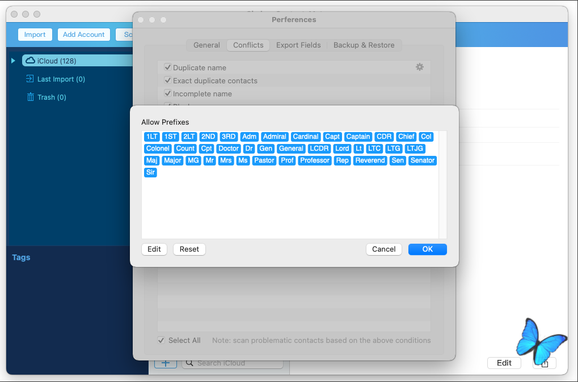Toggle the Duplicate name checkbox
The image size is (578, 382).
(x=168, y=67)
